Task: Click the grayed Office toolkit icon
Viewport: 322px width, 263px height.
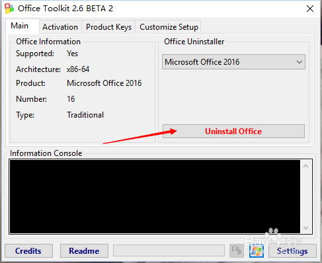Action: [237, 250]
